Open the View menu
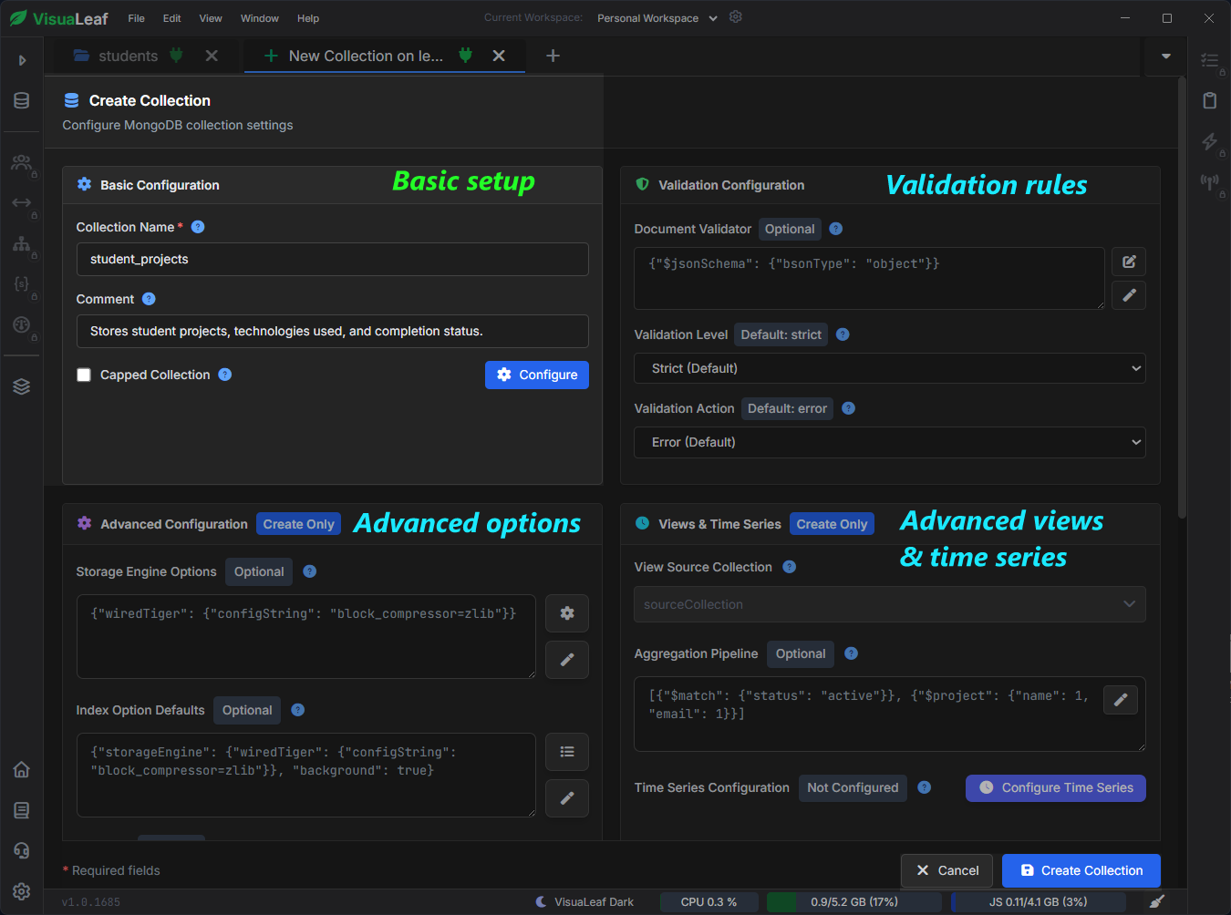The height and width of the screenshot is (915, 1231). 211,18
